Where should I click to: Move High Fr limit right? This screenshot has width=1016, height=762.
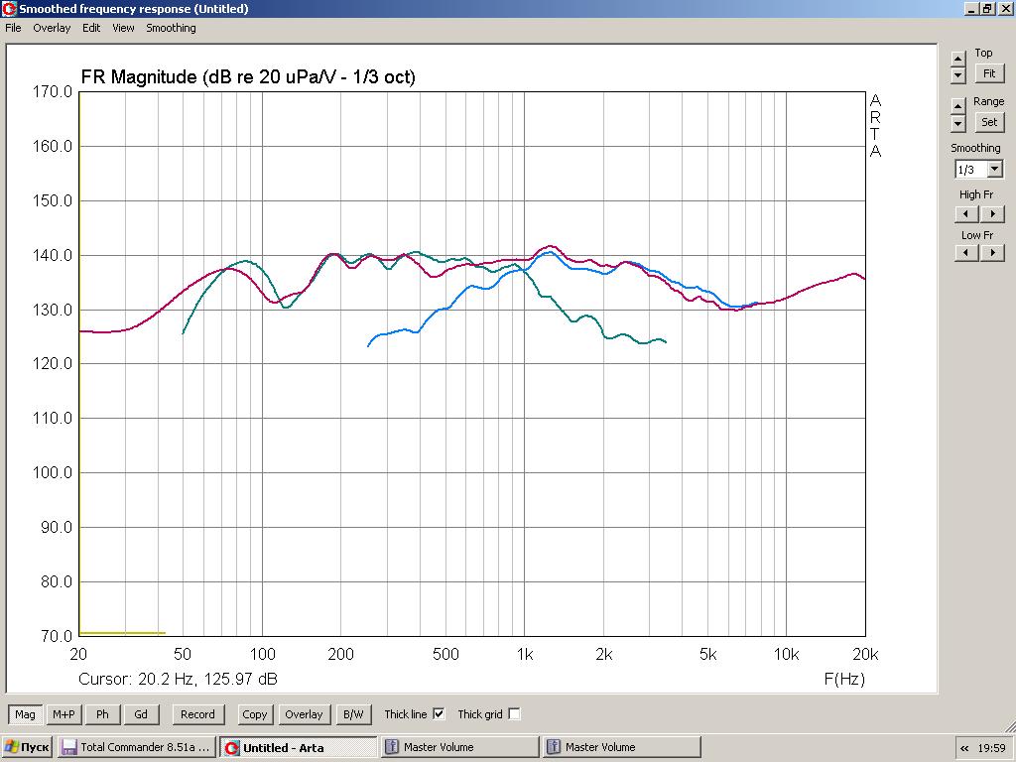coord(992,214)
